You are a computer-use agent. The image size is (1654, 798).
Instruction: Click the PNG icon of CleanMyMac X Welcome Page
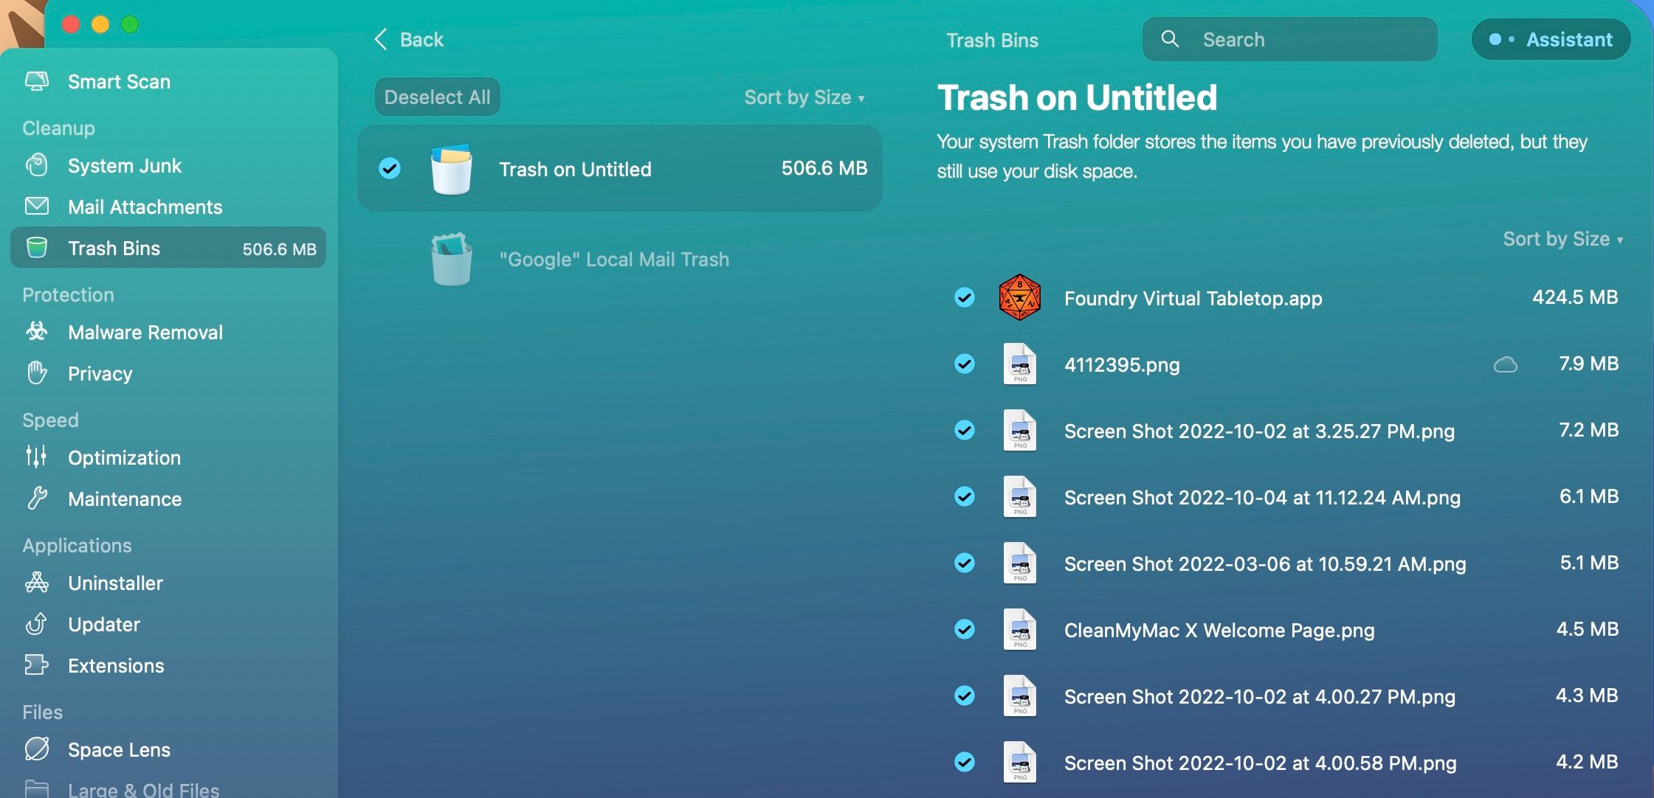(x=1020, y=629)
